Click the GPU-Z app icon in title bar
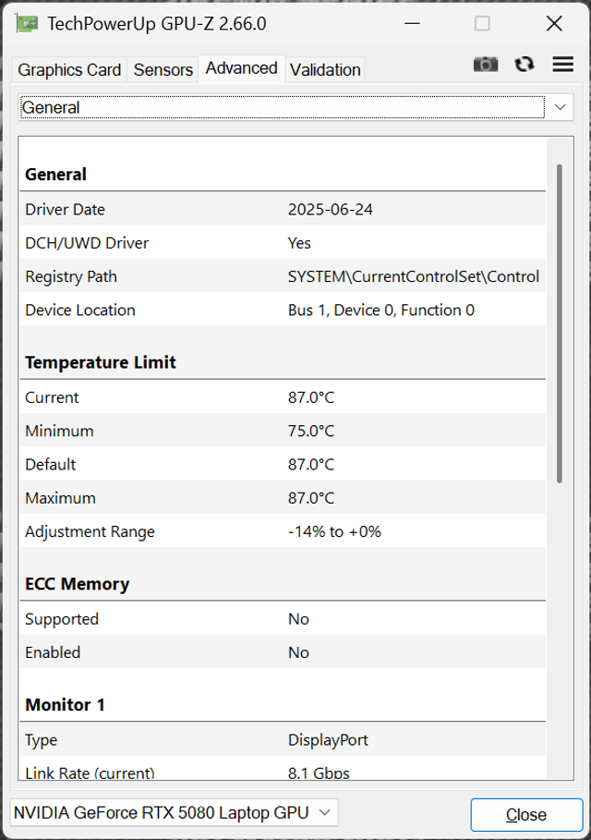Screen dimensions: 591x840 tap(27, 24)
